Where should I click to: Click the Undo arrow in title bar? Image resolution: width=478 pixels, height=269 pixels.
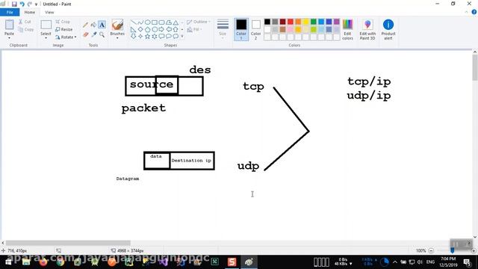[x=22, y=4]
